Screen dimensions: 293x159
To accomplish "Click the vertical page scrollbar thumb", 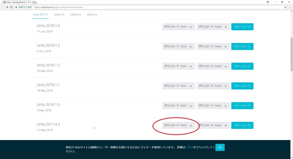I will (x=292, y=54).
